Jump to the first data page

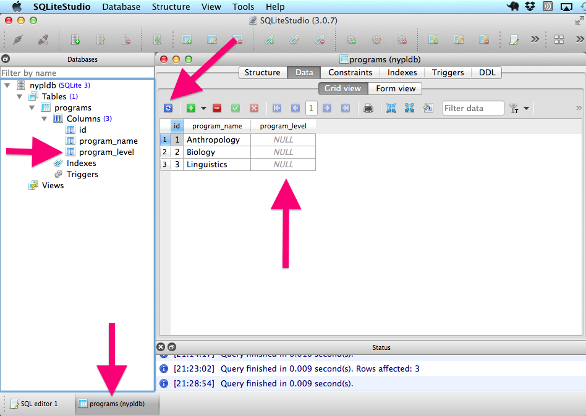coord(276,109)
